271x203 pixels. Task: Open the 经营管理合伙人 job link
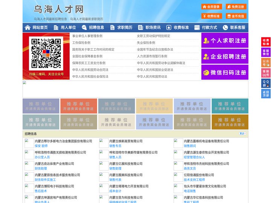click(x=194, y=157)
